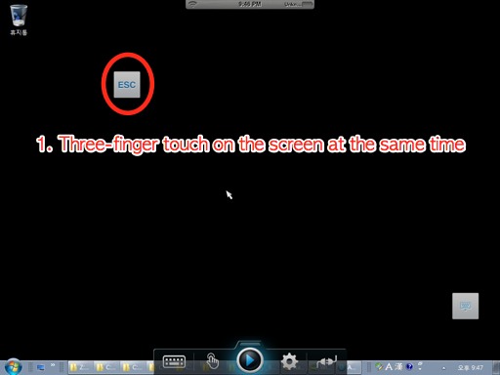Open the Recycle Bin desktop icon
The image size is (500, 375).
(x=19, y=20)
